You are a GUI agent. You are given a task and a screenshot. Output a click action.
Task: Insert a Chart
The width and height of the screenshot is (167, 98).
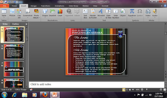(x=60, y=13)
